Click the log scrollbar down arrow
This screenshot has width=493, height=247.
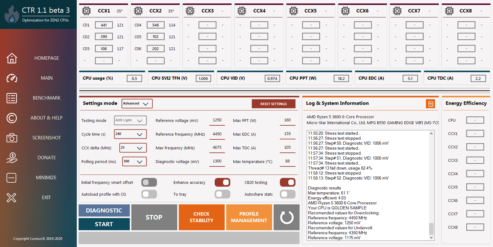pos(431,238)
